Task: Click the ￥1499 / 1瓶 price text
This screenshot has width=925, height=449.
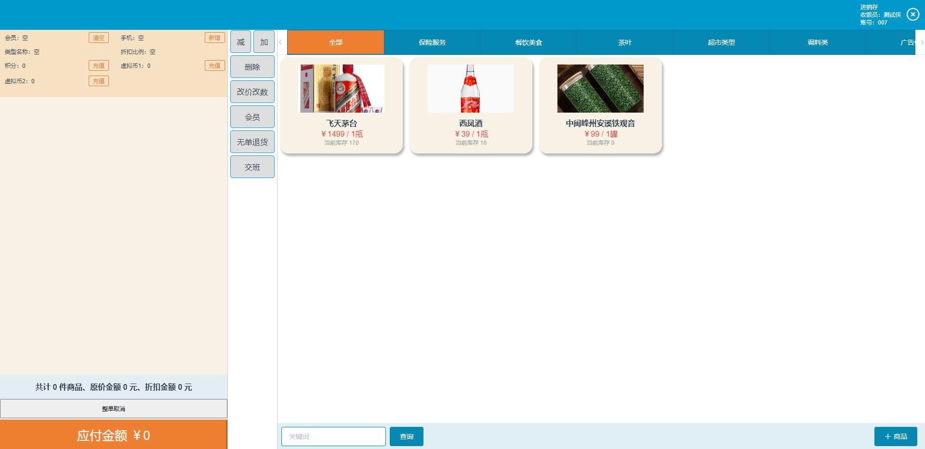Action: click(x=342, y=134)
